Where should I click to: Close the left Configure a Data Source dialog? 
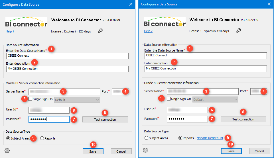click(x=131, y=4)
